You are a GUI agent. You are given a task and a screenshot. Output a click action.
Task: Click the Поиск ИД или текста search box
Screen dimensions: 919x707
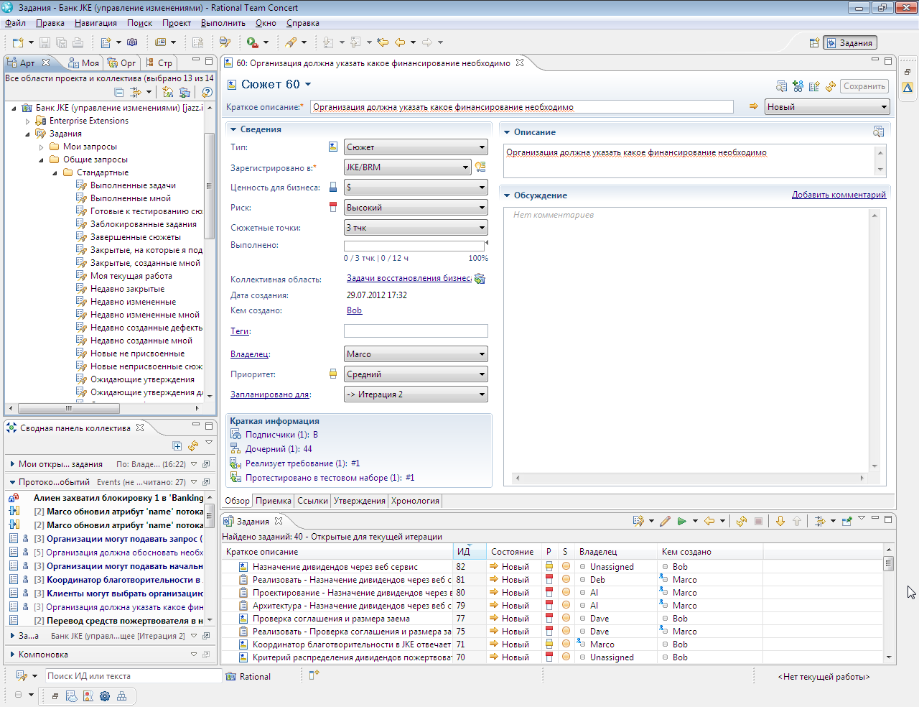tap(134, 676)
